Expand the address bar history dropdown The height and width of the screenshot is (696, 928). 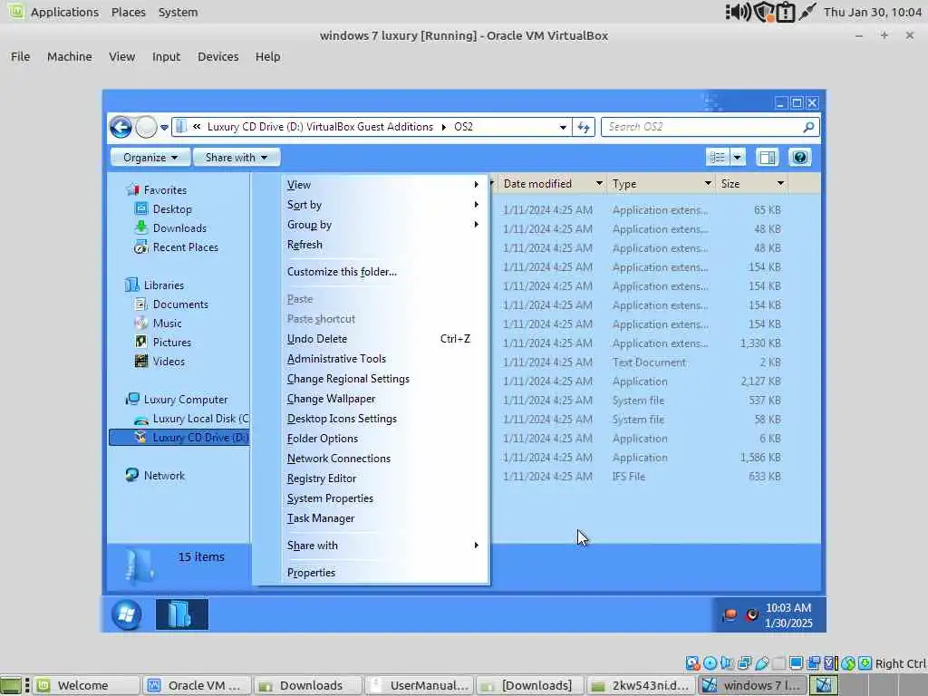(563, 127)
